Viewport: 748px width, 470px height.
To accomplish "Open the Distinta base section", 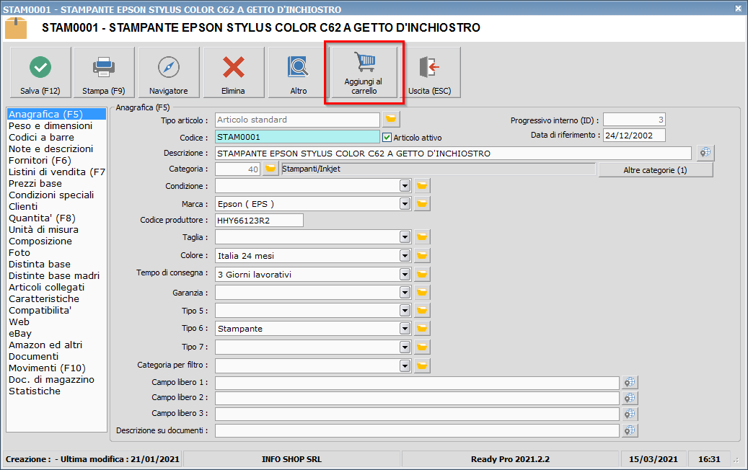I will (40, 264).
